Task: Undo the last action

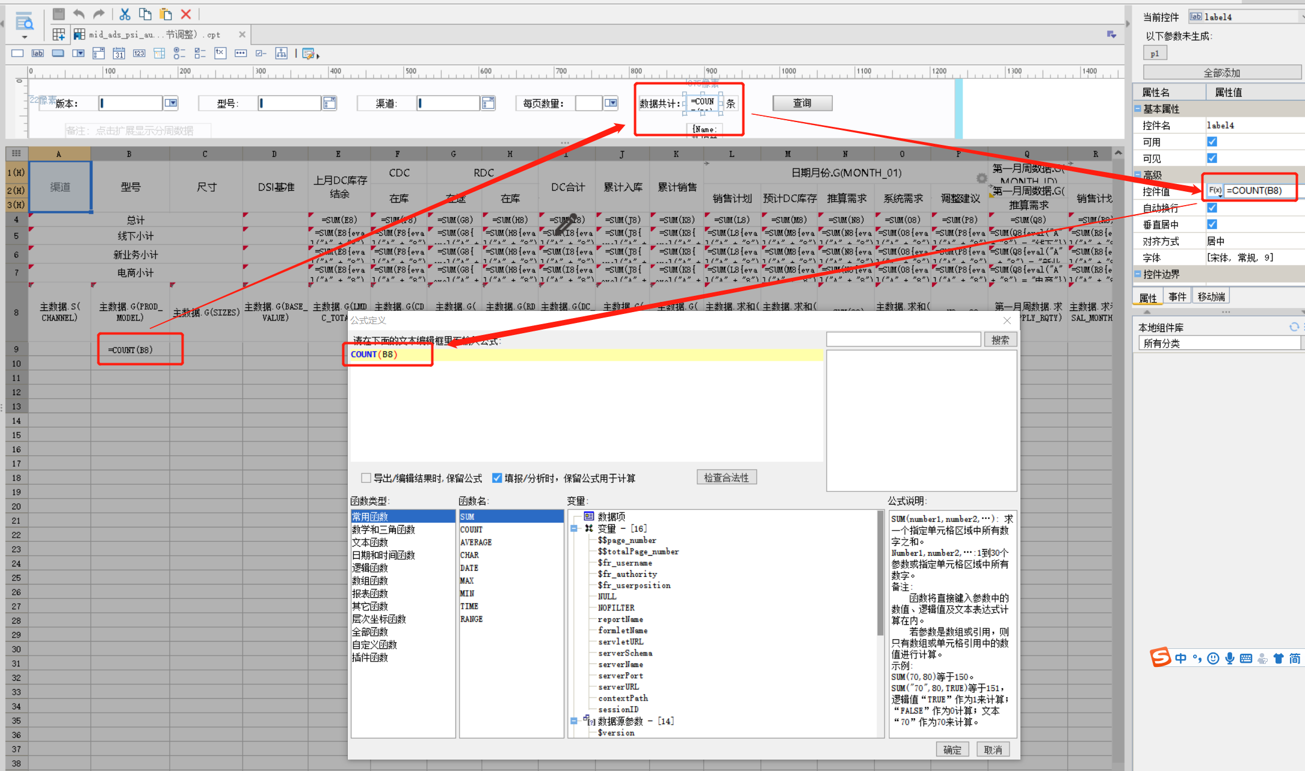Action: pyautogui.click(x=79, y=14)
